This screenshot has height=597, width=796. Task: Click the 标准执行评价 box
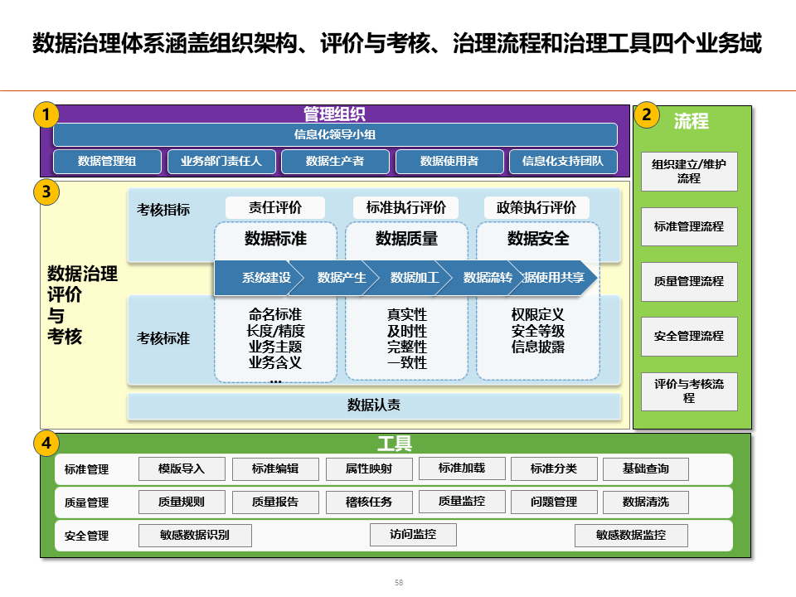(406, 207)
